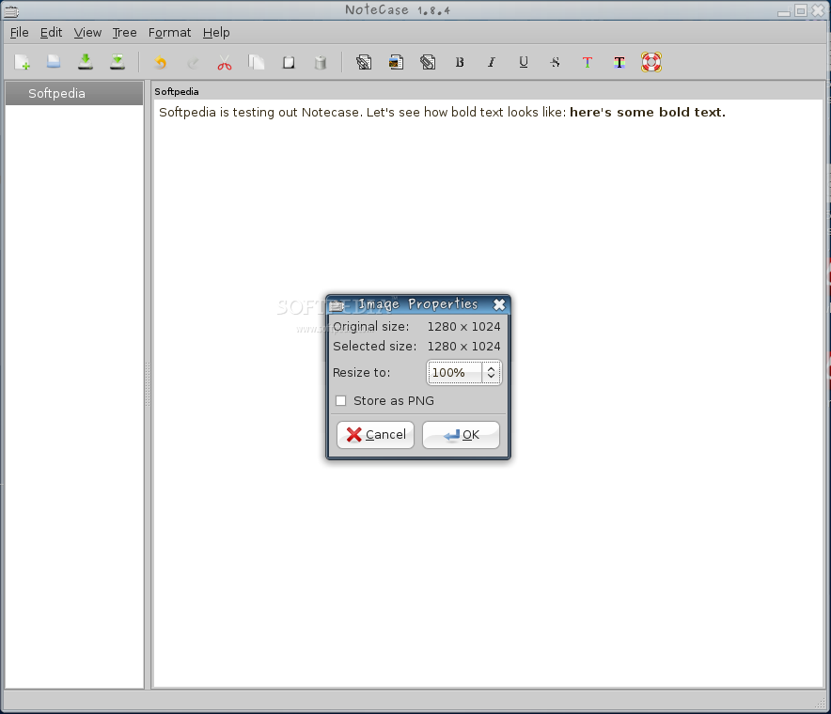Open the Help menu
The image size is (831, 714).
click(x=216, y=32)
